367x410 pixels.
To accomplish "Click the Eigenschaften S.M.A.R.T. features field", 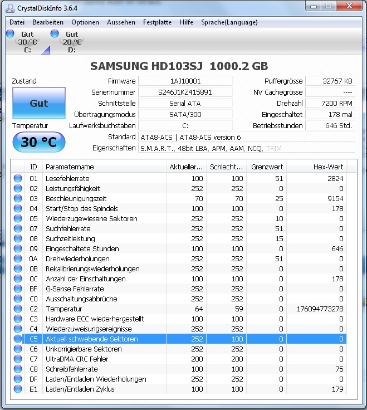I will click(x=247, y=148).
